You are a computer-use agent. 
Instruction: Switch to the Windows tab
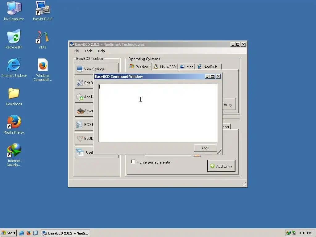140,66
